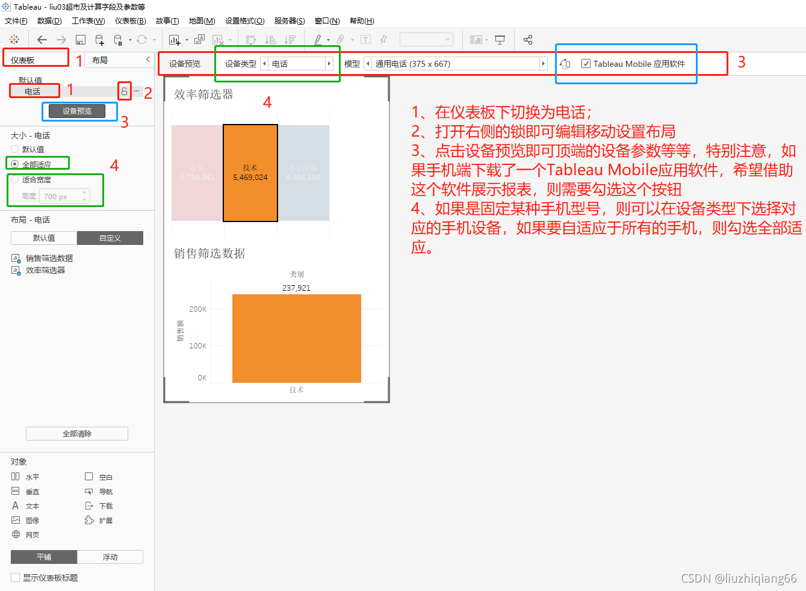Click the fix axes pin icon
806x591 pixels.
point(383,40)
